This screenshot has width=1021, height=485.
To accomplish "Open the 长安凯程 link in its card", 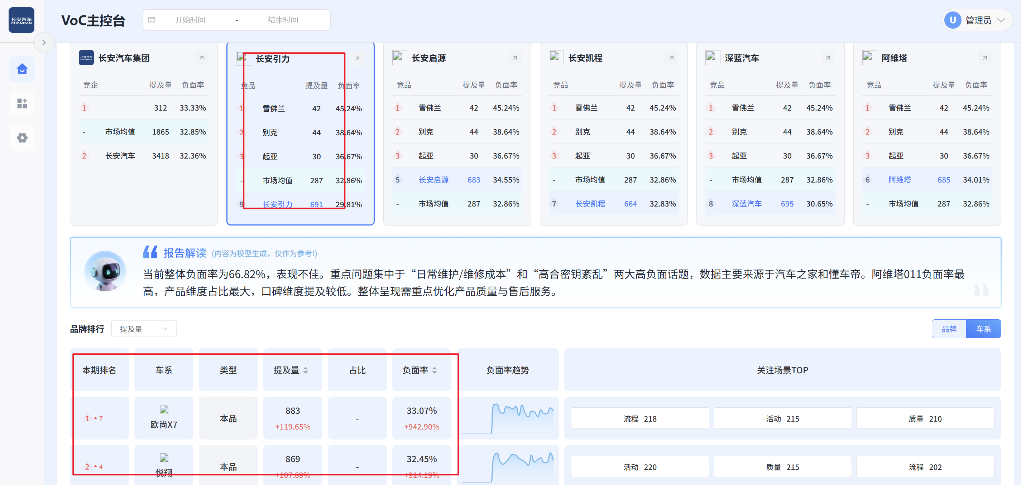I will (590, 204).
